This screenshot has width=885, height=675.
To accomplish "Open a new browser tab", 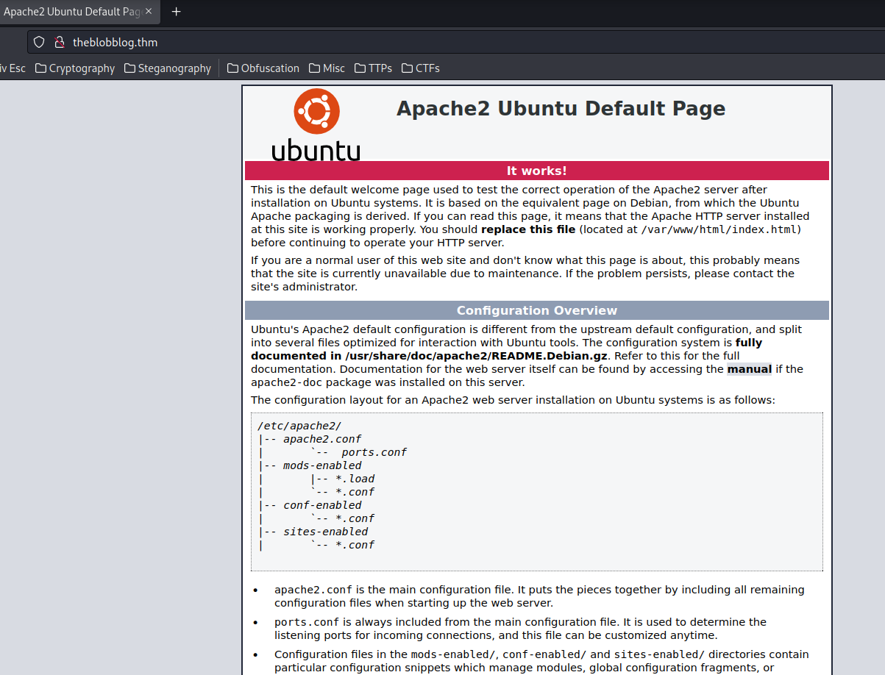I will click(x=176, y=12).
